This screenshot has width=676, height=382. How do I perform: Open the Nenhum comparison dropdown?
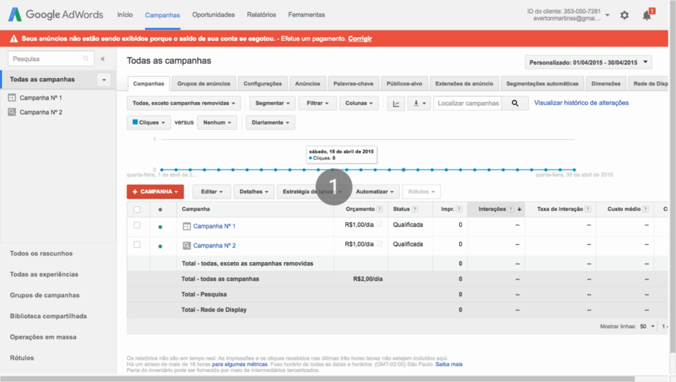[217, 123]
